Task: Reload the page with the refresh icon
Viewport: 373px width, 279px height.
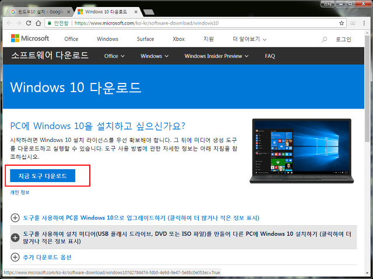Action: 29,23
